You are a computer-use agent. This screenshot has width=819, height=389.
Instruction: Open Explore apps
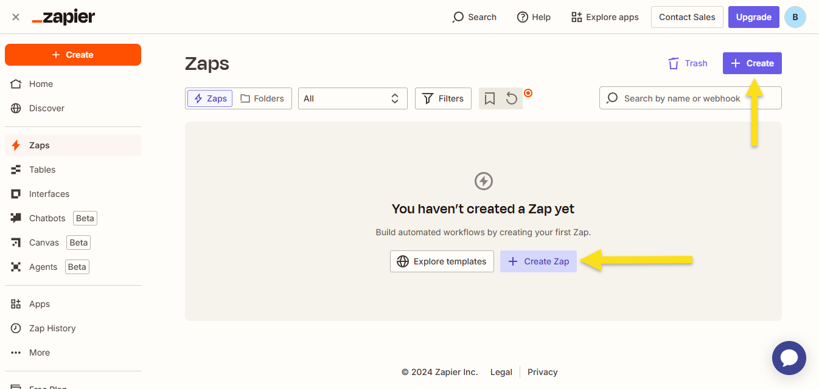[605, 17]
